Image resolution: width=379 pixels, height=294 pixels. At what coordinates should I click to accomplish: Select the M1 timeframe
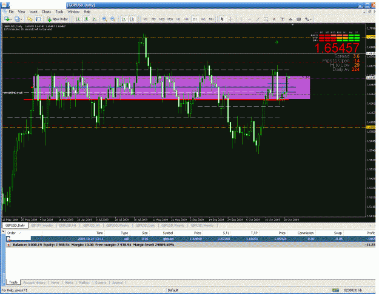[x=146, y=19]
